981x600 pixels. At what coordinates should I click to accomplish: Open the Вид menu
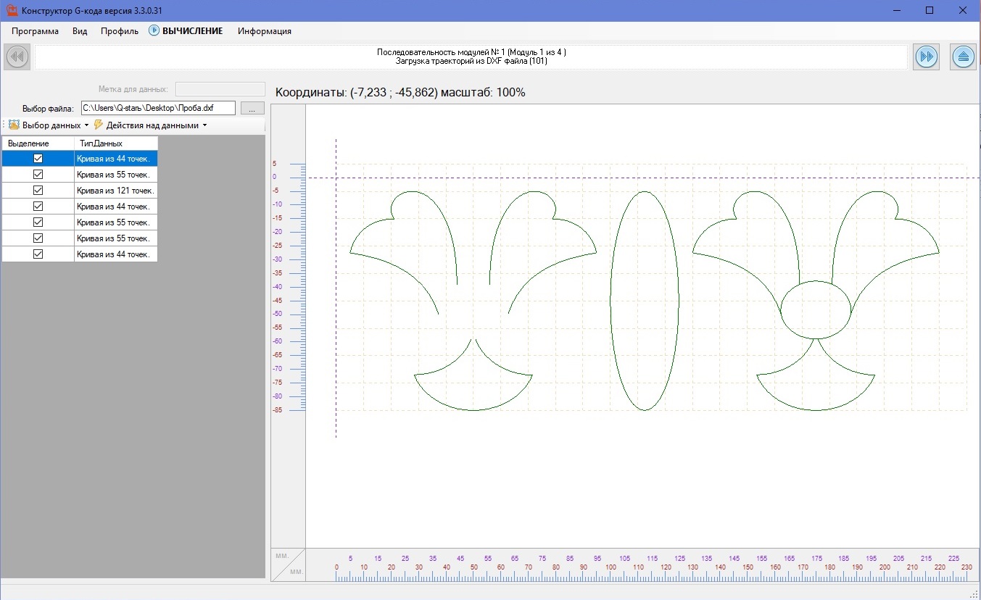click(x=80, y=31)
